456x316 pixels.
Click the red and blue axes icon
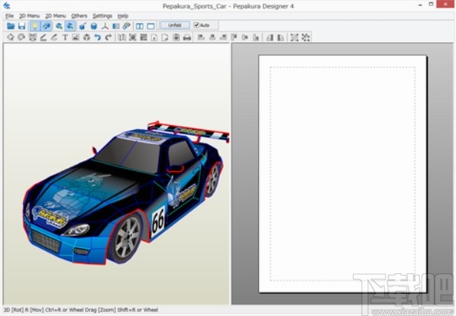105,26
